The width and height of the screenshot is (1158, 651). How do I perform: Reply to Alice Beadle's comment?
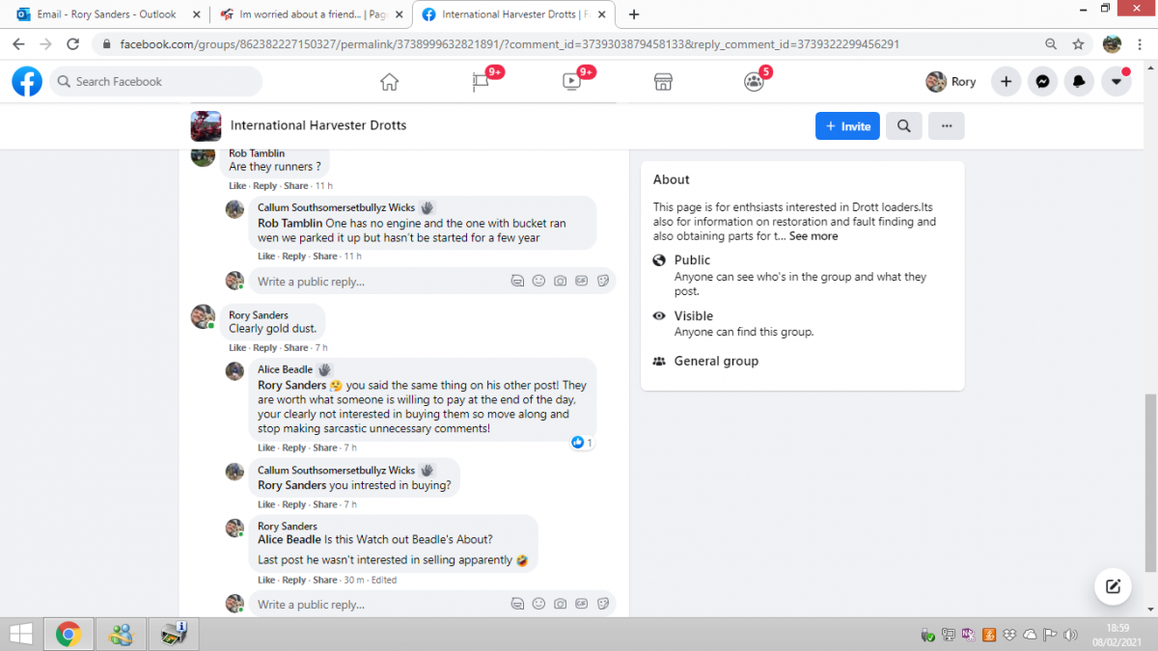293,448
